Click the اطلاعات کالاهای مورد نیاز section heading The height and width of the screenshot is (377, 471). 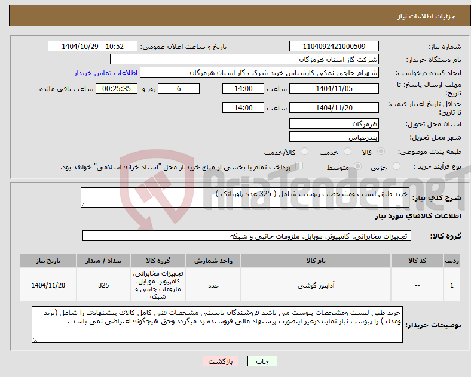[418, 216]
